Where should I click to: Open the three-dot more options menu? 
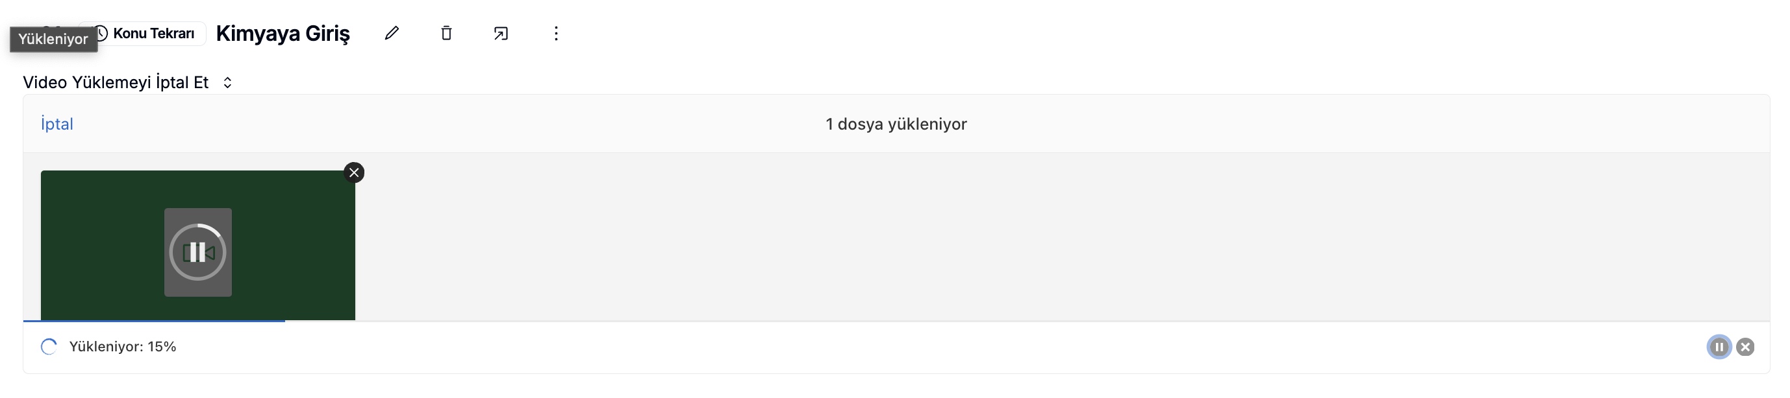pyautogui.click(x=556, y=33)
